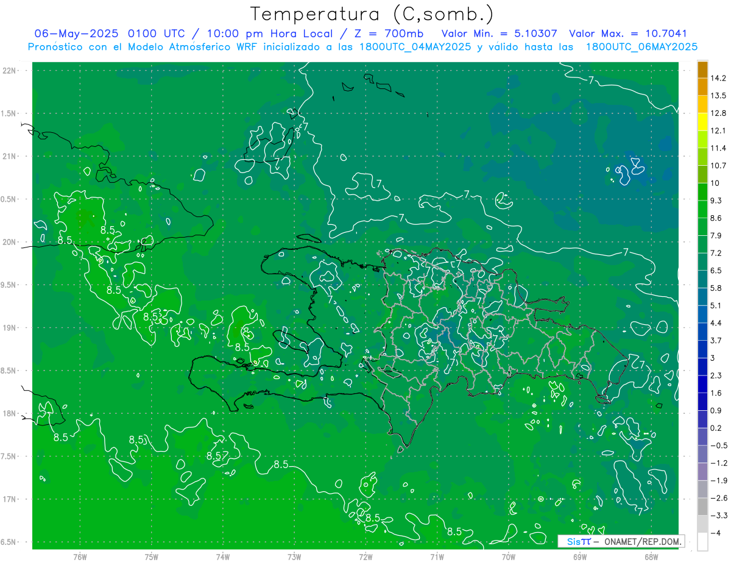Pick the green swatch between 9.3 and 8.6
The height and width of the screenshot is (565, 731).
(702, 209)
